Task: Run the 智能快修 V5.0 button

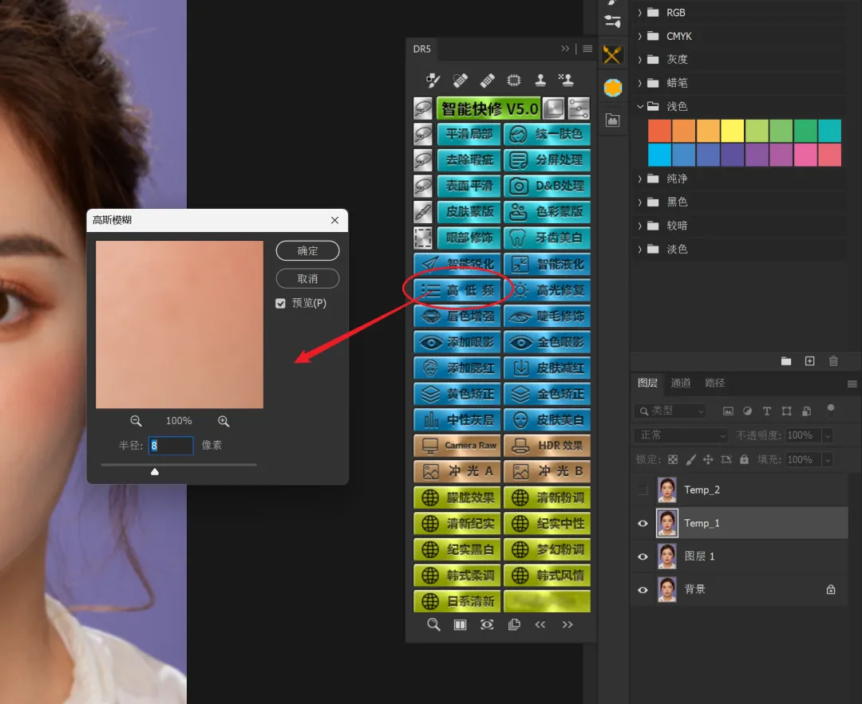Action: coord(488,108)
